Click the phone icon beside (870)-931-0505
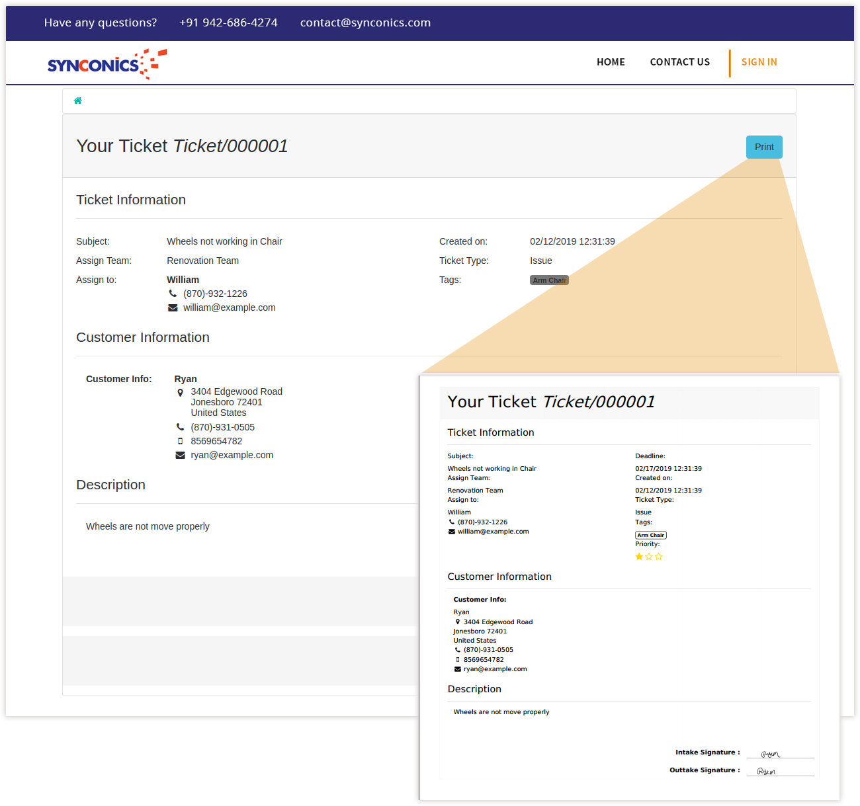The height and width of the screenshot is (806, 860). (180, 427)
